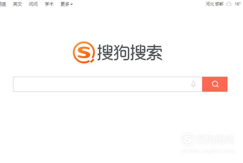
Task: Click the 河北 province label
Action: pos(210,4)
